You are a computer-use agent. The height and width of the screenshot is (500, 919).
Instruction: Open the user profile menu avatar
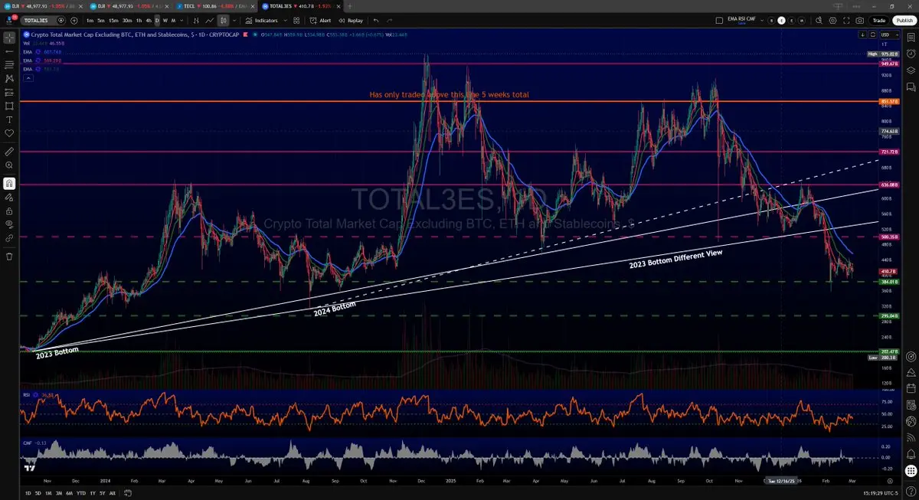point(9,20)
